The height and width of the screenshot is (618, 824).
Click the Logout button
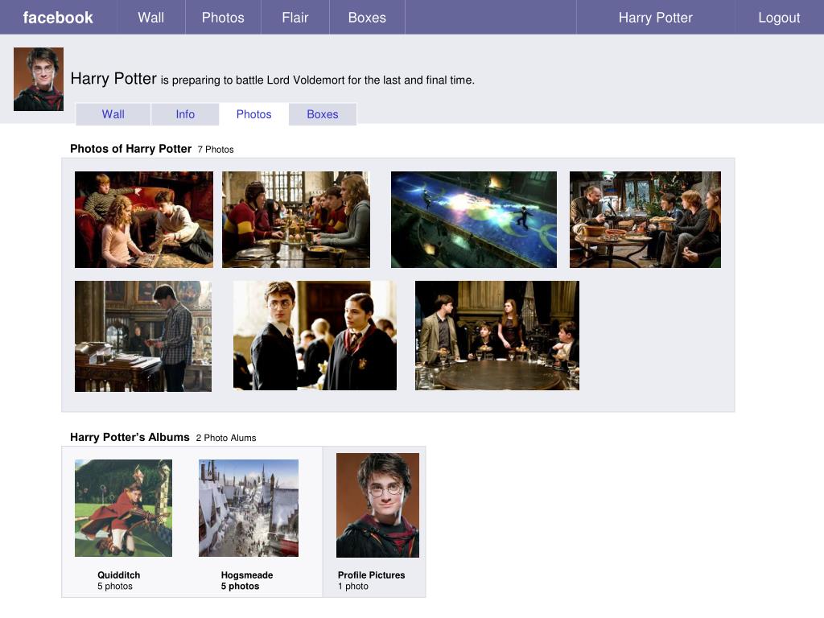779,18
